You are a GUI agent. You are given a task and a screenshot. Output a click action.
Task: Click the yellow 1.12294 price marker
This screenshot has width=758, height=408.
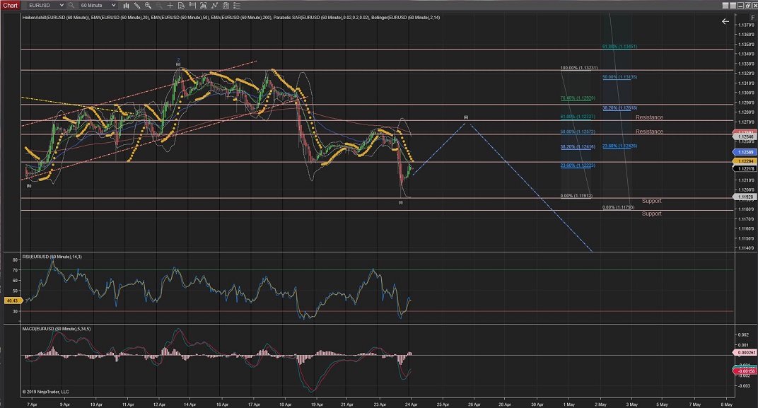745,161
